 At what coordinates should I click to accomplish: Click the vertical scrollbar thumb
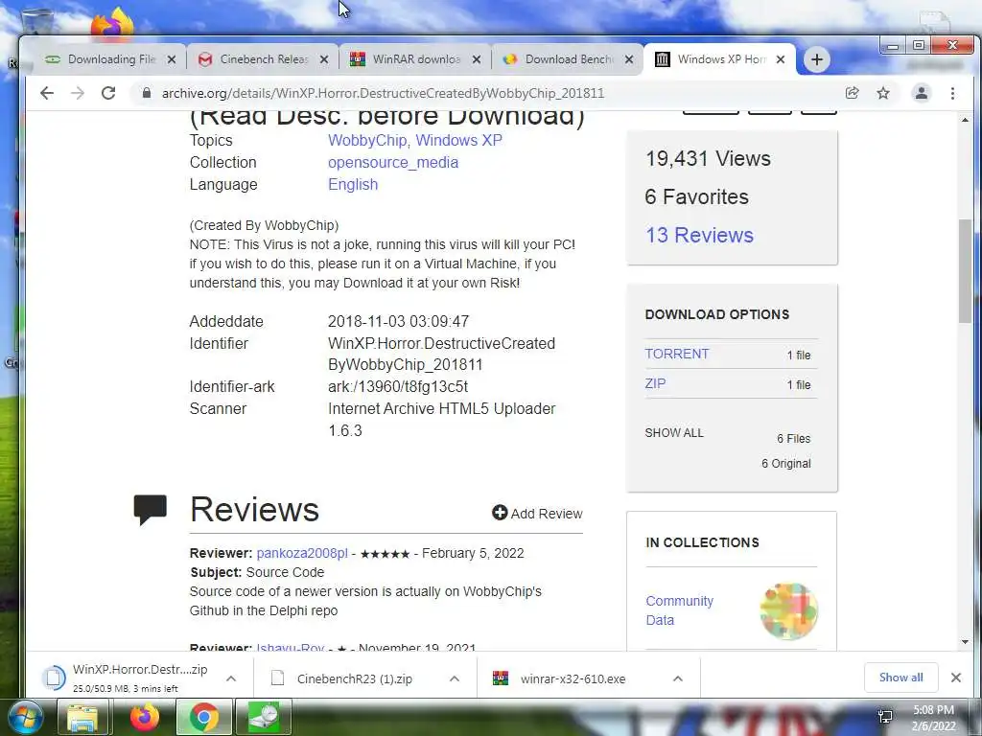coord(965,270)
